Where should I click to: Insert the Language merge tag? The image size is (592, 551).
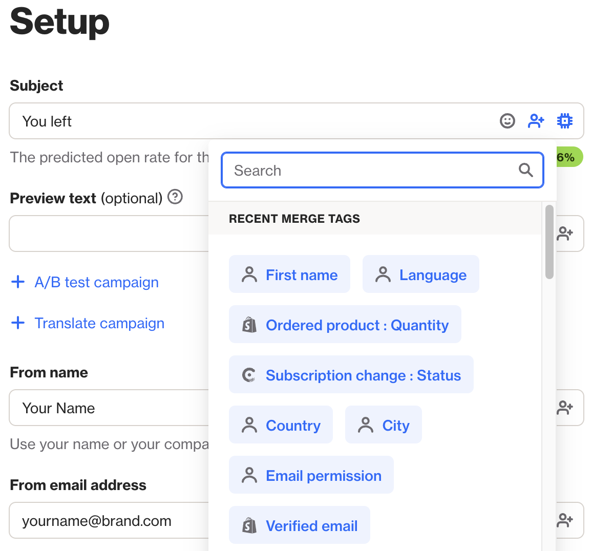(420, 274)
